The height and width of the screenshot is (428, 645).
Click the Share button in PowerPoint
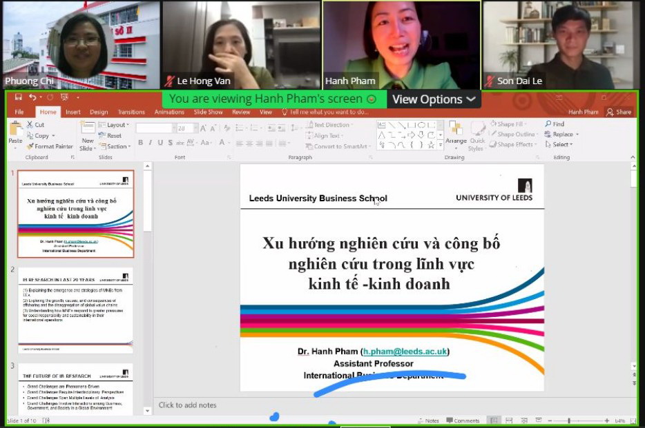(x=619, y=112)
